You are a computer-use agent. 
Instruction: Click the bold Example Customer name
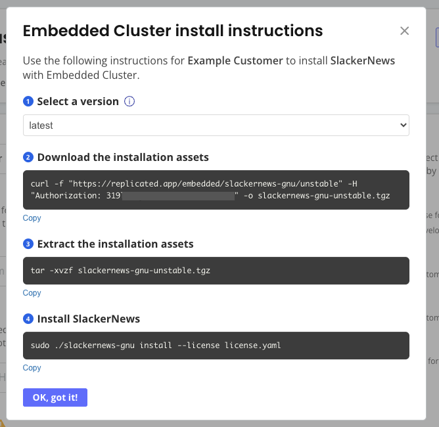235,60
